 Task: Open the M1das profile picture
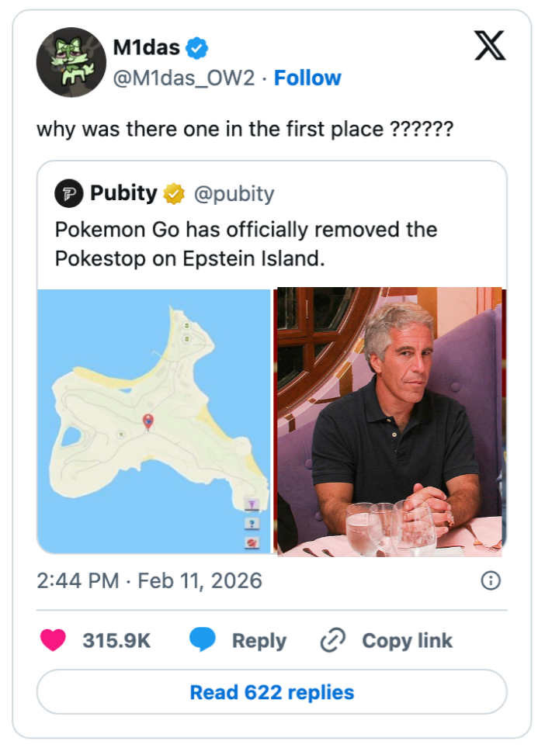[x=71, y=62]
